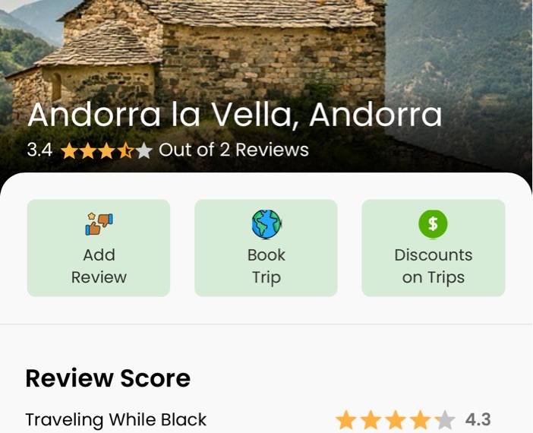Click last star of Traveling While Black rating
The height and width of the screenshot is (433, 533).
point(445,420)
